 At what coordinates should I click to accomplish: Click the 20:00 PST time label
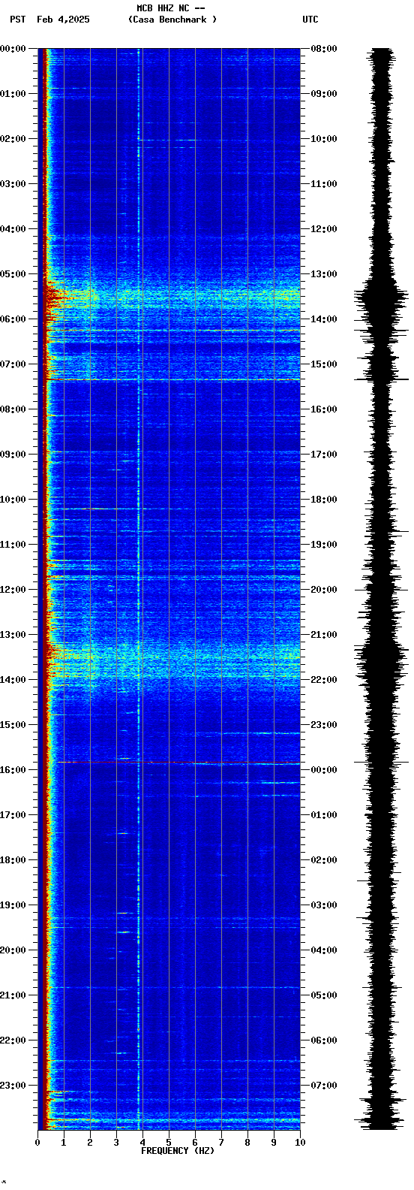[13, 950]
